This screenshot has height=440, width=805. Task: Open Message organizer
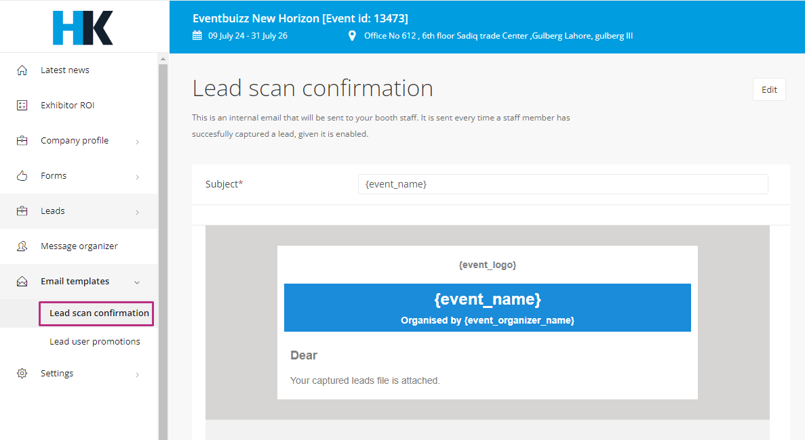click(x=79, y=246)
